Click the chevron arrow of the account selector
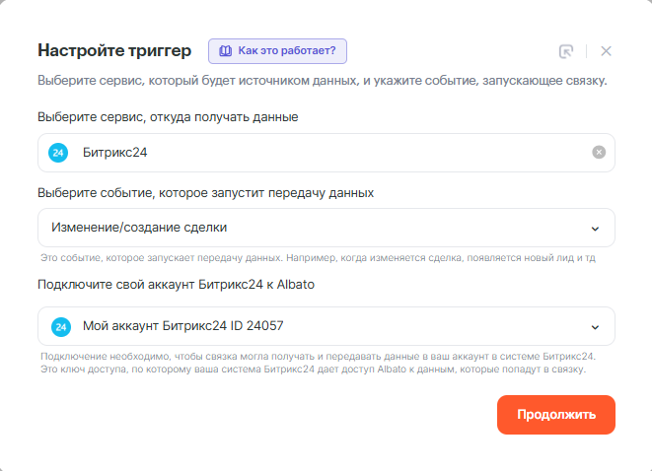This screenshot has height=471, width=652. 595,327
